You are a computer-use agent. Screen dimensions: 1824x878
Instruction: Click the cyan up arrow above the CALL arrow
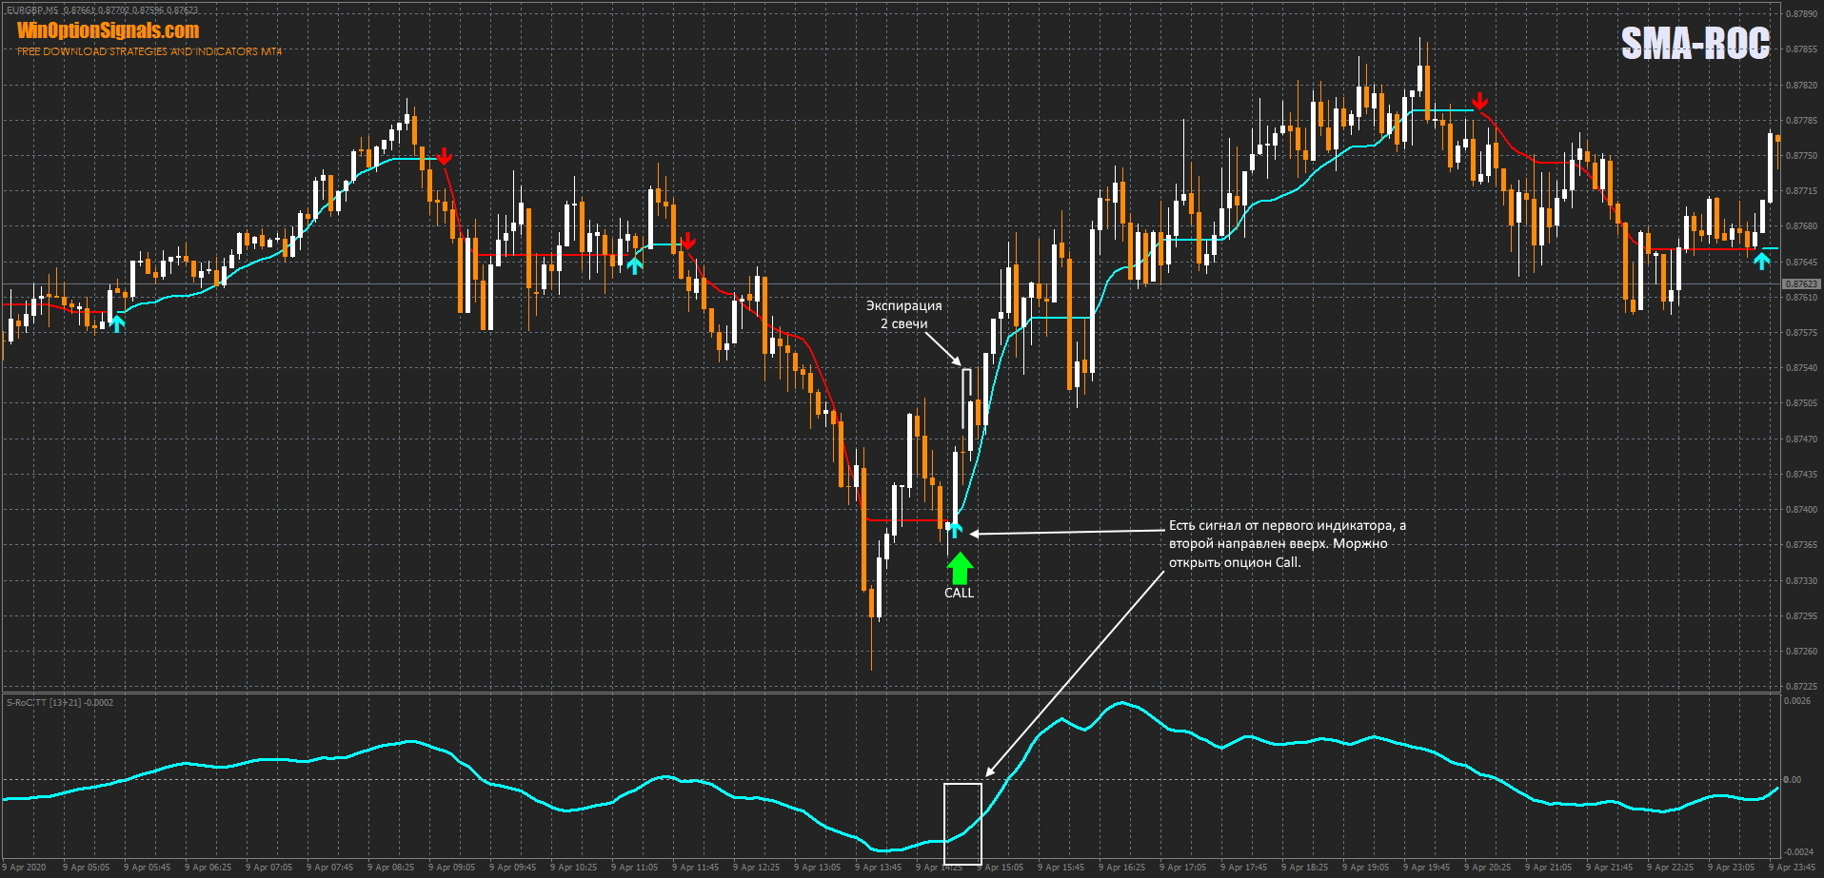955,529
